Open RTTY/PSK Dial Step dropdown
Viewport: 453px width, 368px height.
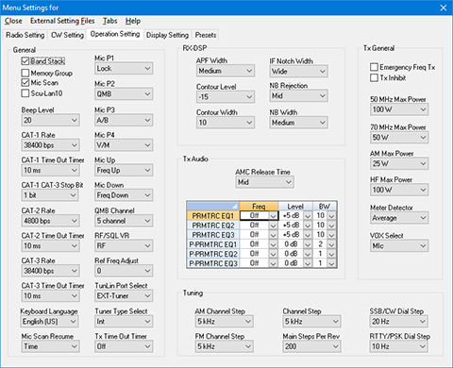click(x=399, y=346)
